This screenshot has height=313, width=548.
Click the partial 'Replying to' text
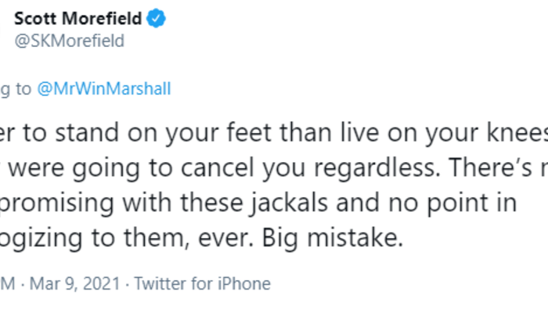click(x=14, y=89)
